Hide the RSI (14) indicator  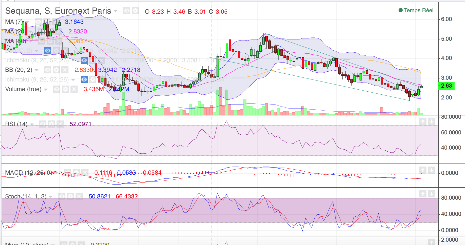tap(43, 124)
